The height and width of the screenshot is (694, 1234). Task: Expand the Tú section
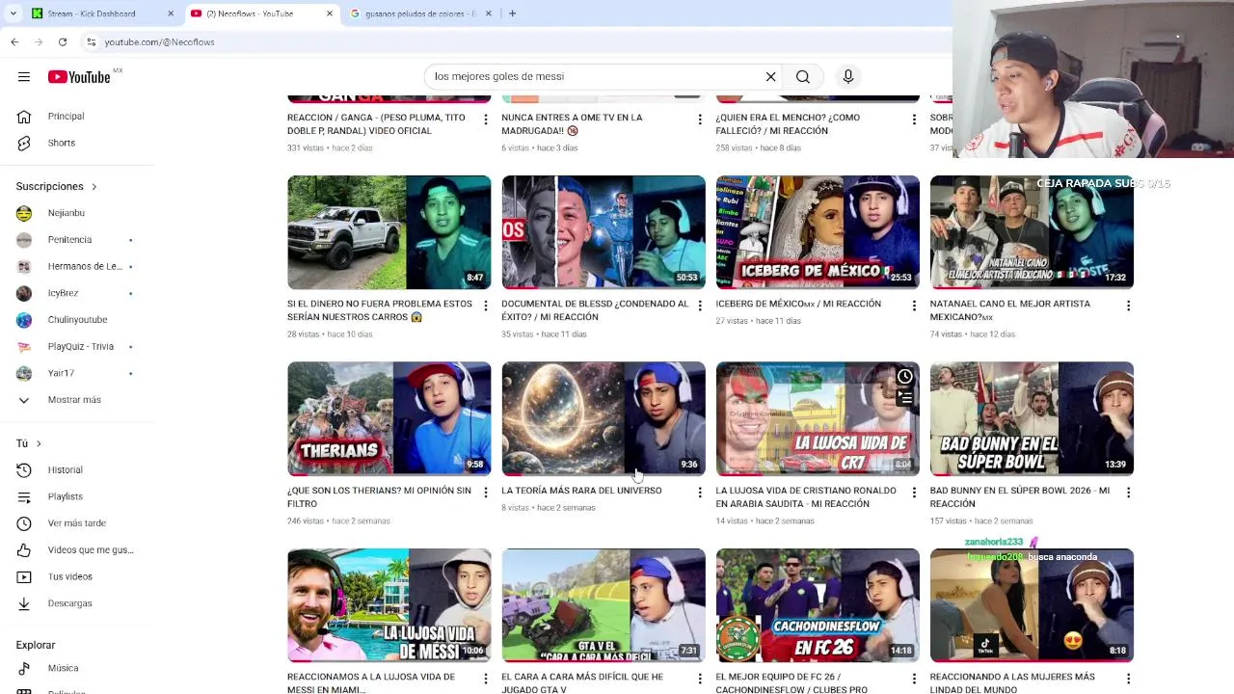pos(29,443)
